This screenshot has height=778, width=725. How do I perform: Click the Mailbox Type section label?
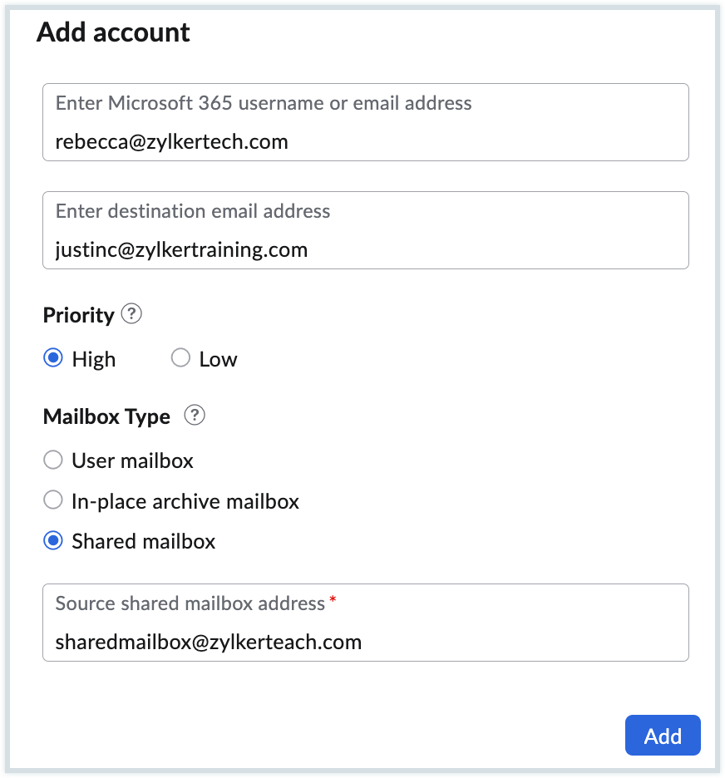point(106,416)
